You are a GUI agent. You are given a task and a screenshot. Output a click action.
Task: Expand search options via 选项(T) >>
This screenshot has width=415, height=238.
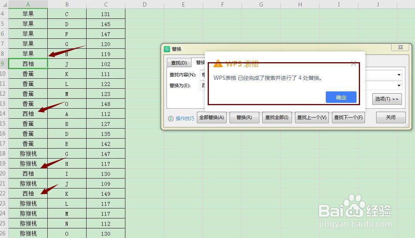coord(387,99)
